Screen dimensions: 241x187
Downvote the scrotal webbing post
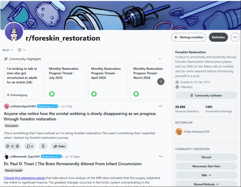(17, 146)
